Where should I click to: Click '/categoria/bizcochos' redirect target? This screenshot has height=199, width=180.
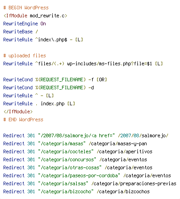pyautogui.click(x=123, y=191)
